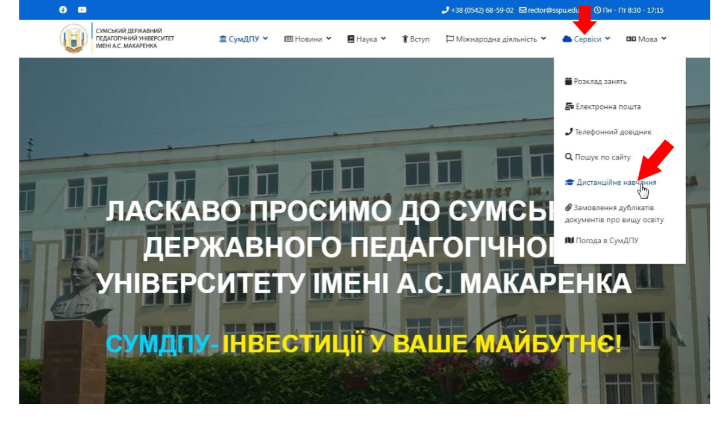Click the paperclip icon beside Замовлення дублікатів
Screen dimensions: 711x443
point(568,208)
